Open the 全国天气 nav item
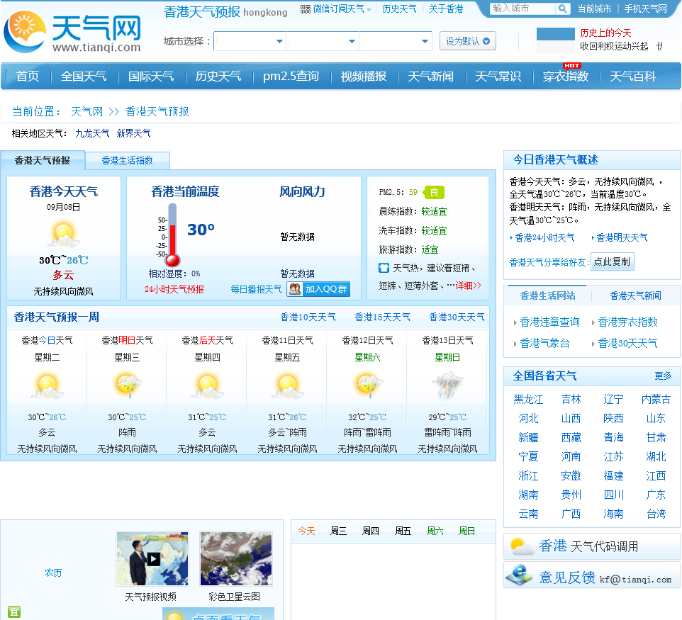This screenshot has width=682, height=620. tap(84, 77)
